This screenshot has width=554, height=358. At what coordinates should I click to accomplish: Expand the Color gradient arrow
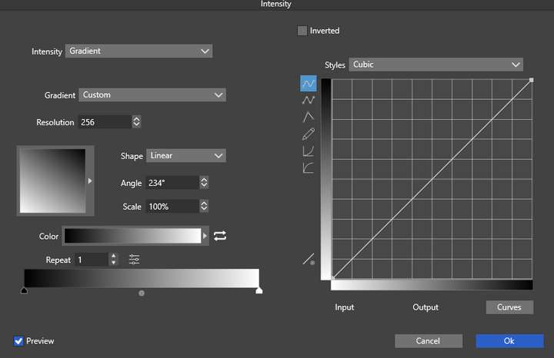pyautogui.click(x=205, y=236)
